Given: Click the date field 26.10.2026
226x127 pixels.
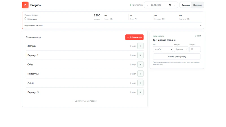Looking at the screenshot, I should click(x=156, y=5).
